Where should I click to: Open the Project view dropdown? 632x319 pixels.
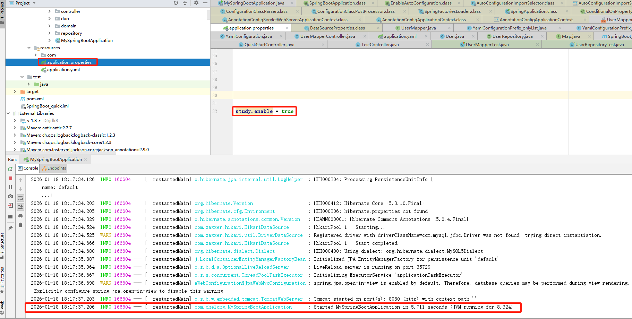point(23,3)
